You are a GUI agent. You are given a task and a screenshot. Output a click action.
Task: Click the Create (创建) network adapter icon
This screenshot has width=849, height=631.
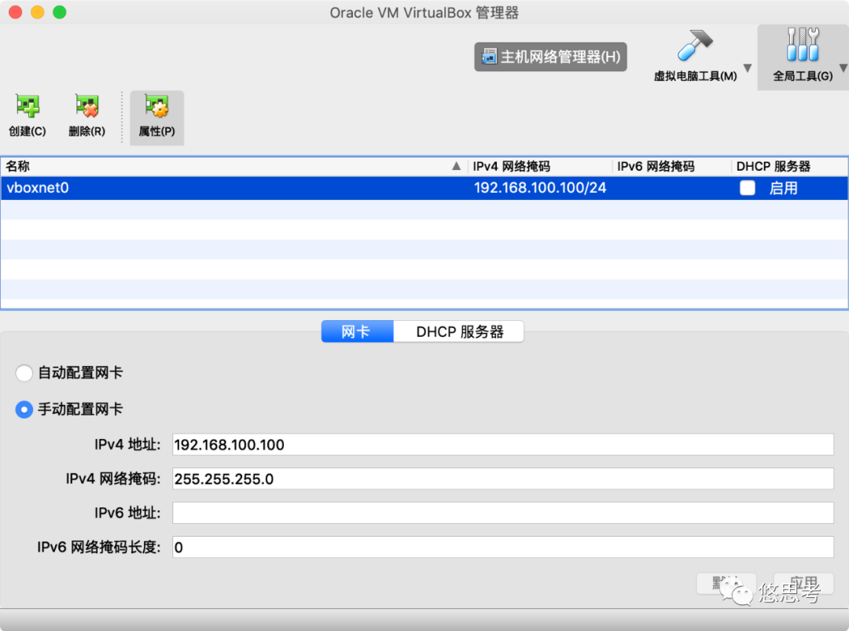[27, 106]
